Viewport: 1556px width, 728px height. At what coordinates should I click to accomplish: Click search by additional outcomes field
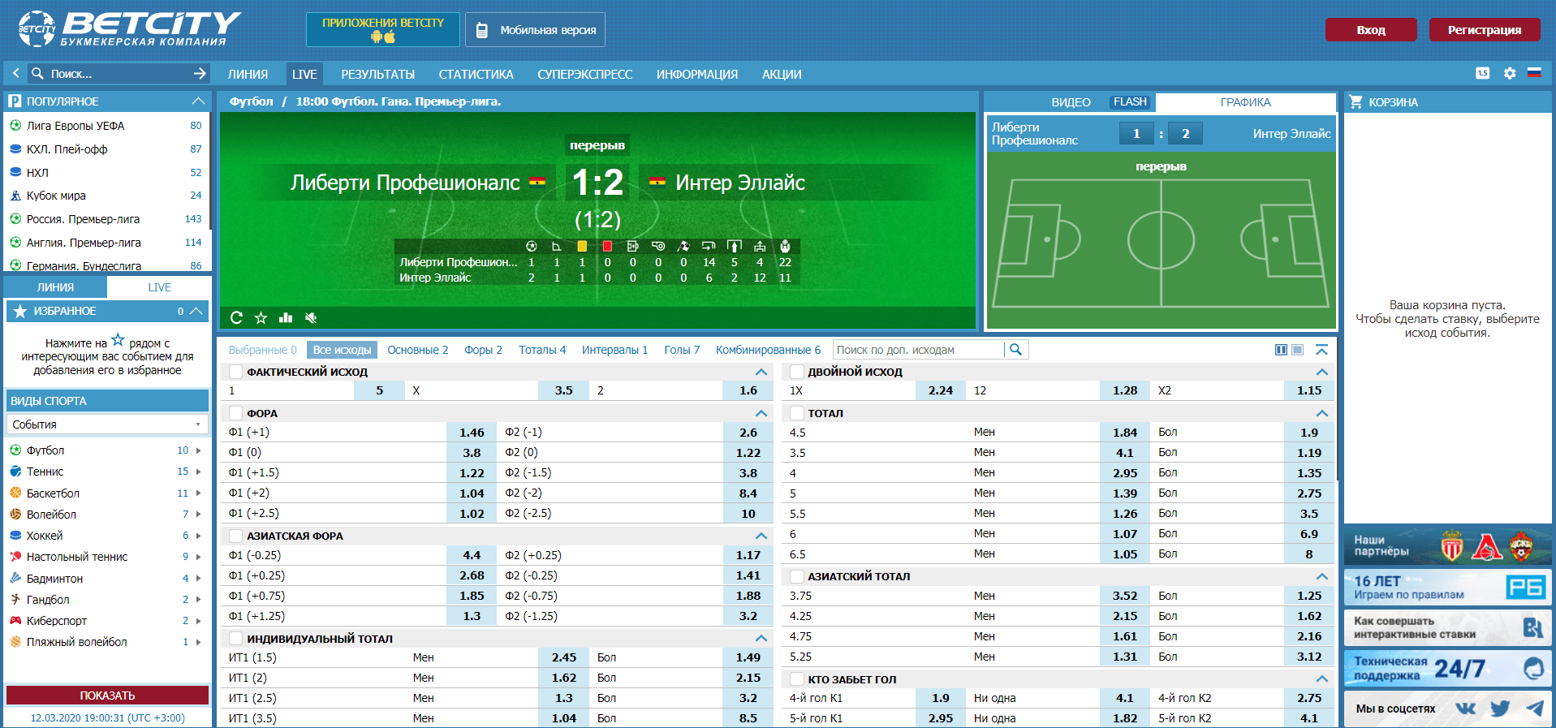click(919, 350)
